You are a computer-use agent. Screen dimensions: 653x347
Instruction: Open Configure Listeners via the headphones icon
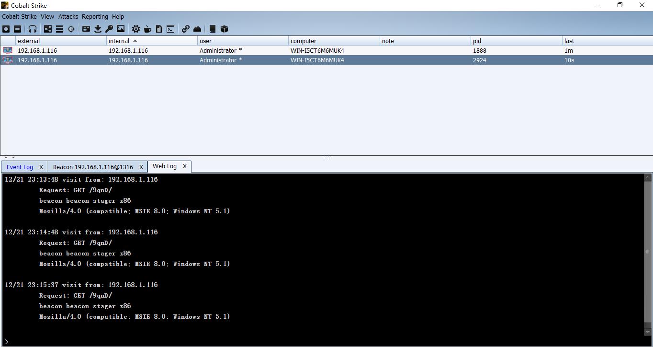pyautogui.click(x=33, y=29)
